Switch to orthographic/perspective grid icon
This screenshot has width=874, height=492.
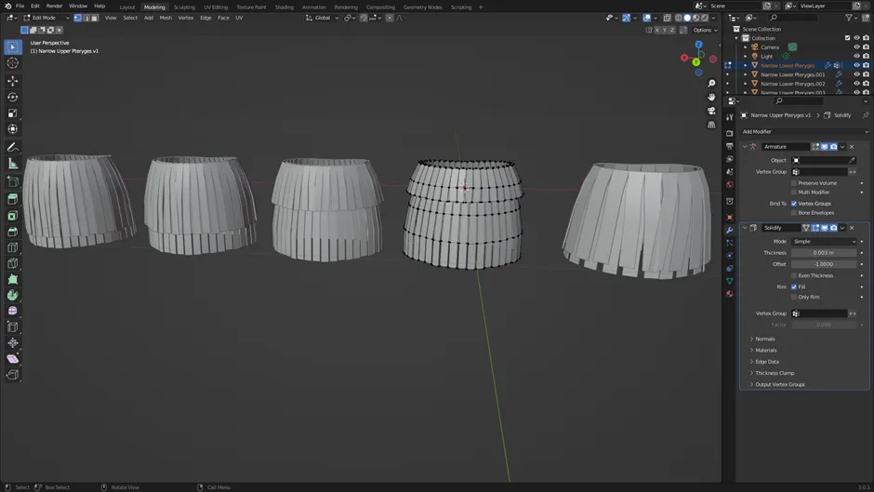click(x=711, y=125)
